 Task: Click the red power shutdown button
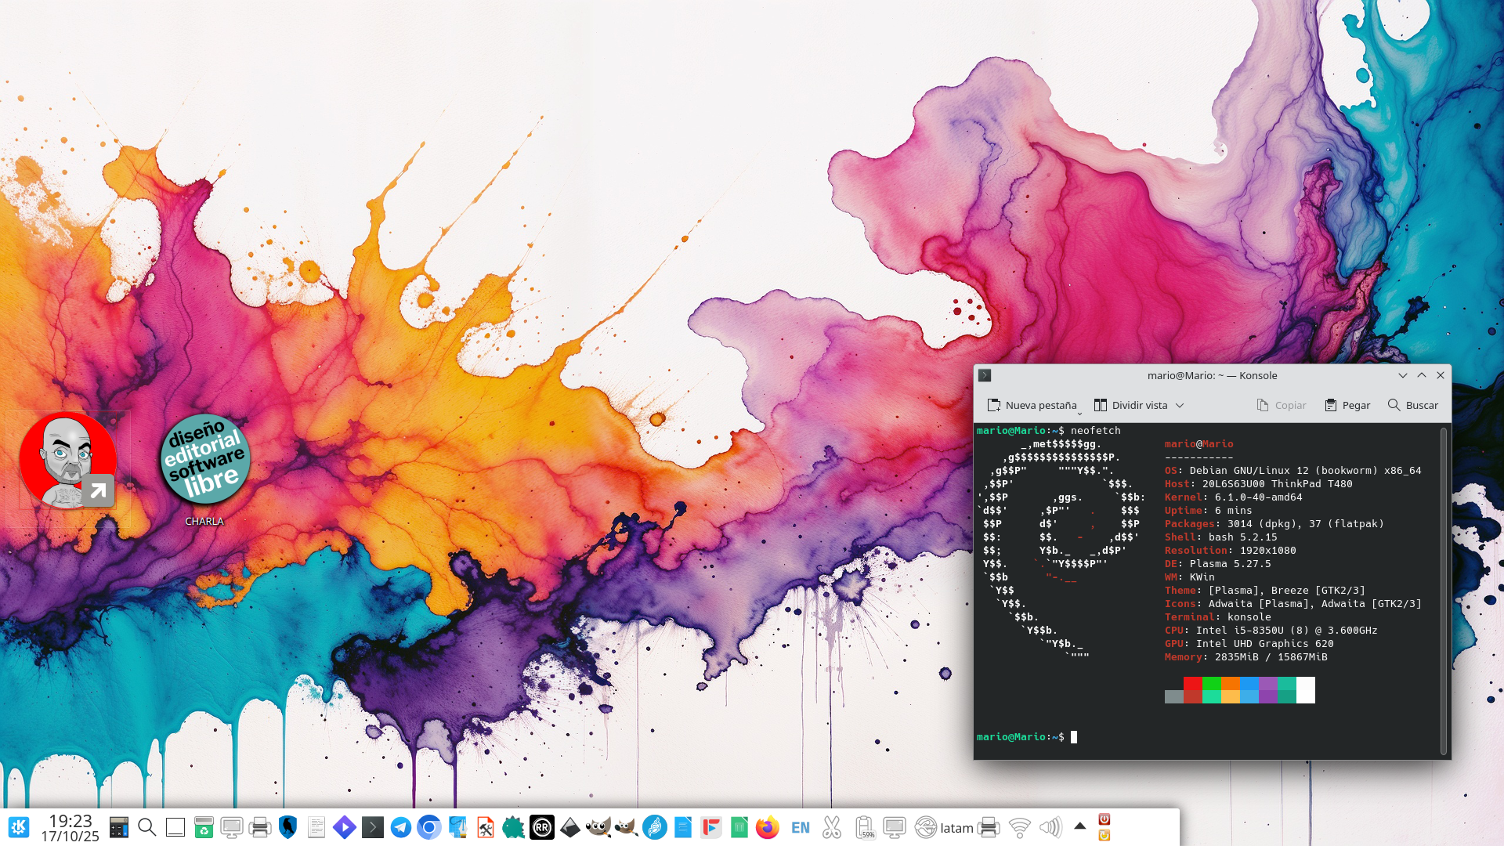tap(1104, 819)
